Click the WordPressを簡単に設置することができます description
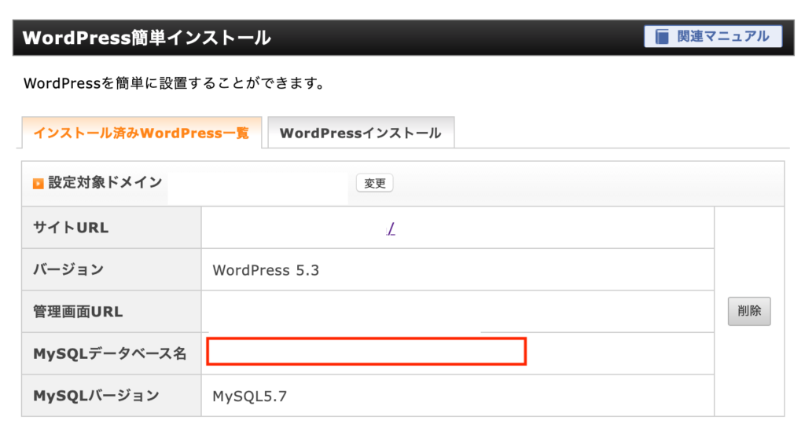This screenshot has width=805, height=446. pos(174,83)
